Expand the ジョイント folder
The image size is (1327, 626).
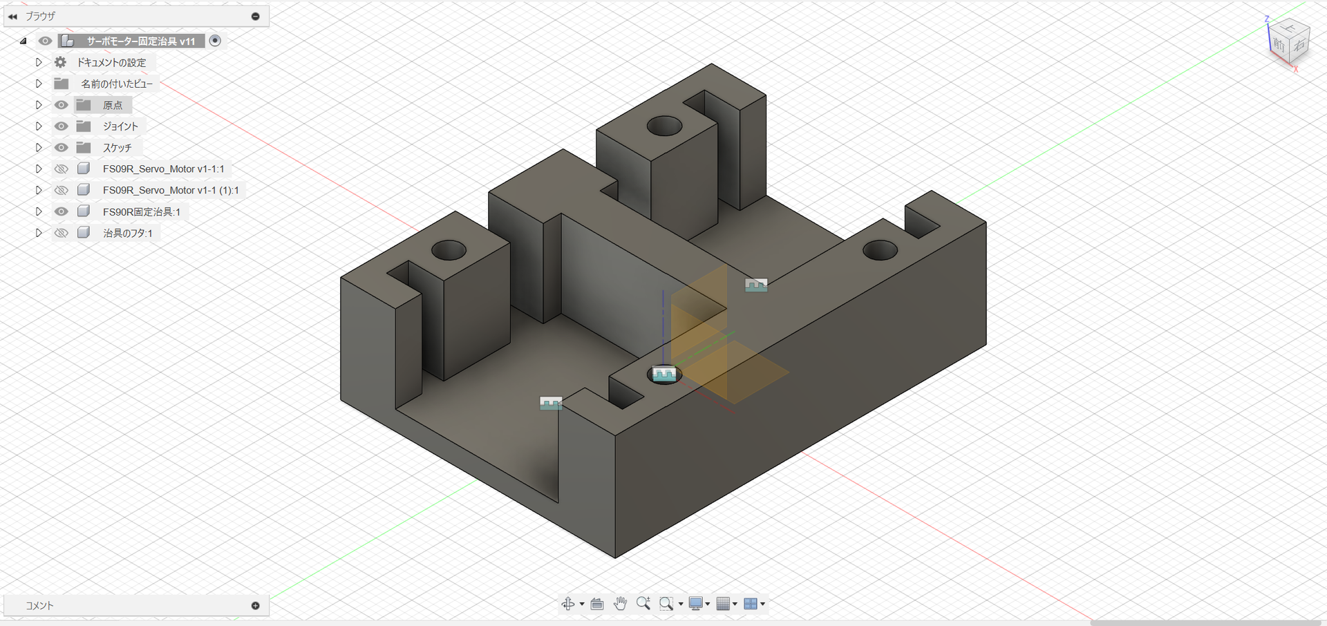[x=39, y=126]
